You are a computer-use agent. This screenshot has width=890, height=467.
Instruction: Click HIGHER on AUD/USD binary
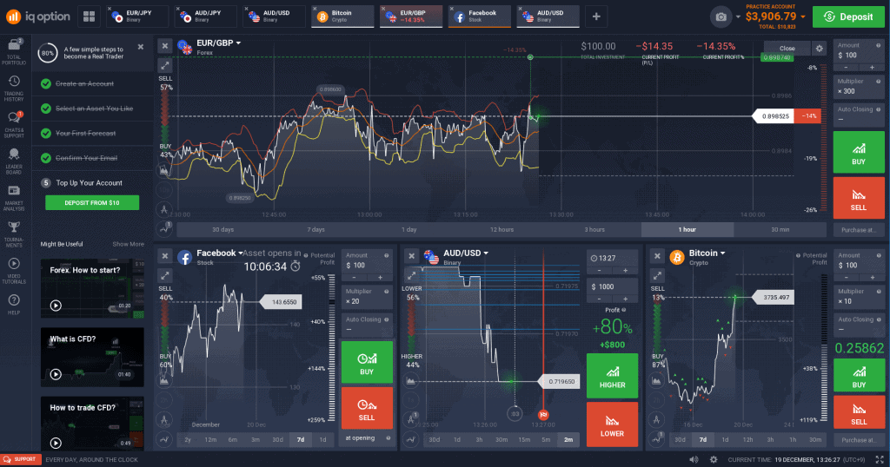(612, 376)
